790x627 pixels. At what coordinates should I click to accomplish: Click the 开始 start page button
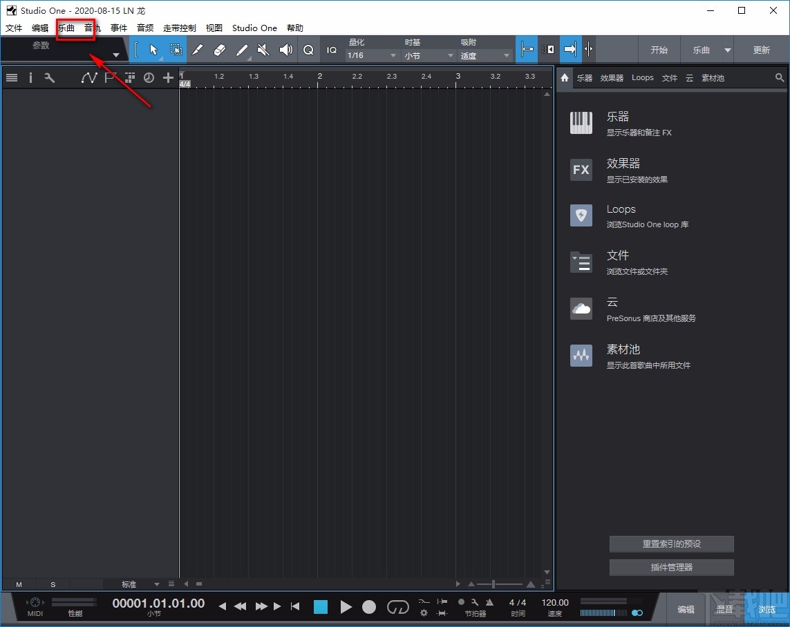click(659, 50)
